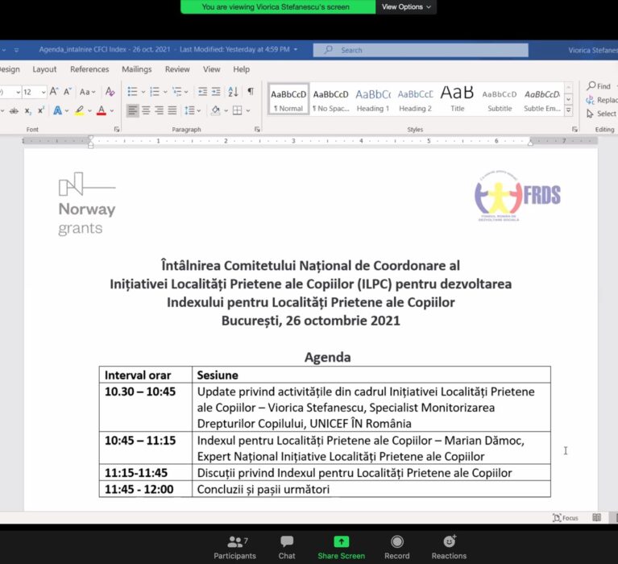Screen dimensions: 618x564
Task: Click the green Share Screen button
Action: 342,547
